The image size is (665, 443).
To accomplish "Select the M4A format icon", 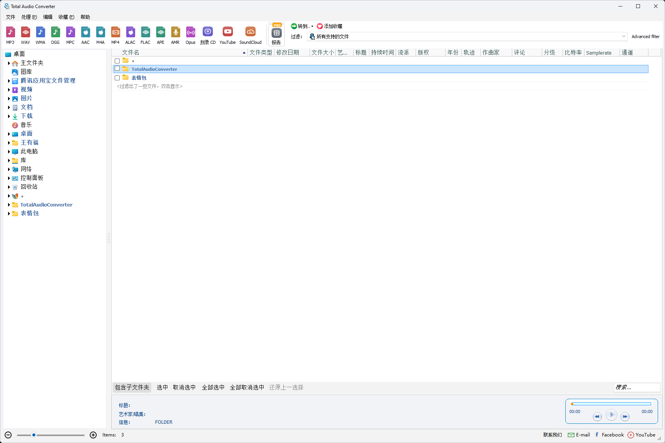I will pos(100,35).
